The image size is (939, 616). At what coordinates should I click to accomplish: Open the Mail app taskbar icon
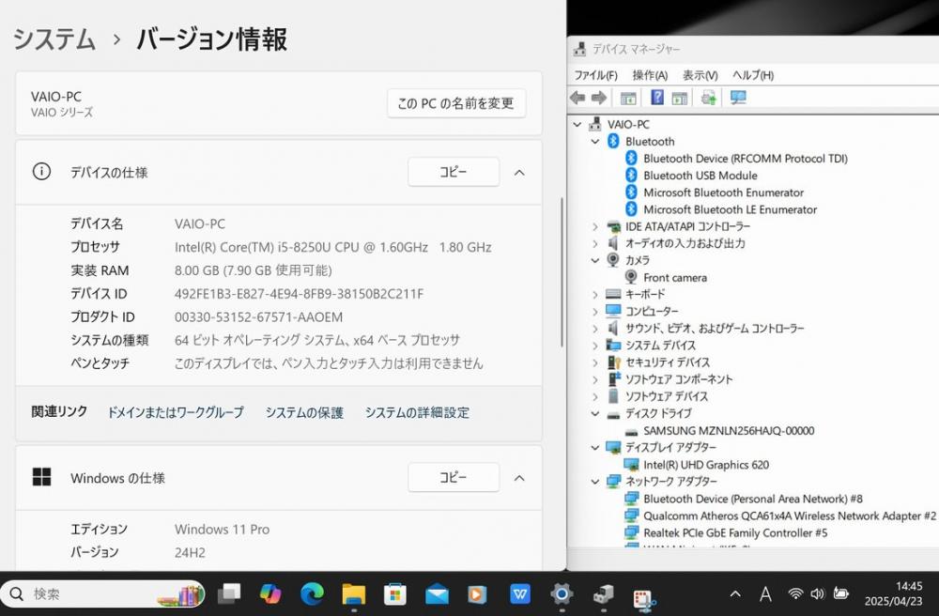click(437, 593)
